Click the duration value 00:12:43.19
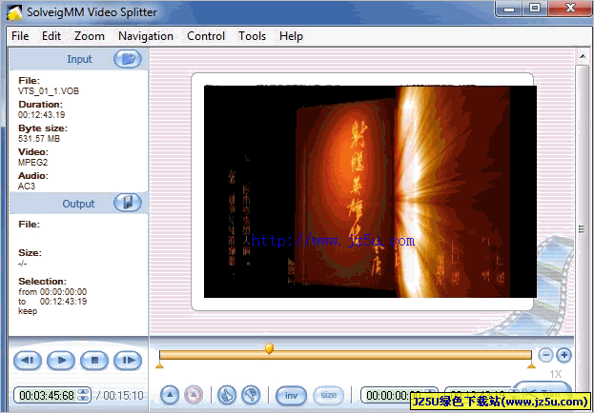This screenshot has height=413, width=594. [42, 115]
